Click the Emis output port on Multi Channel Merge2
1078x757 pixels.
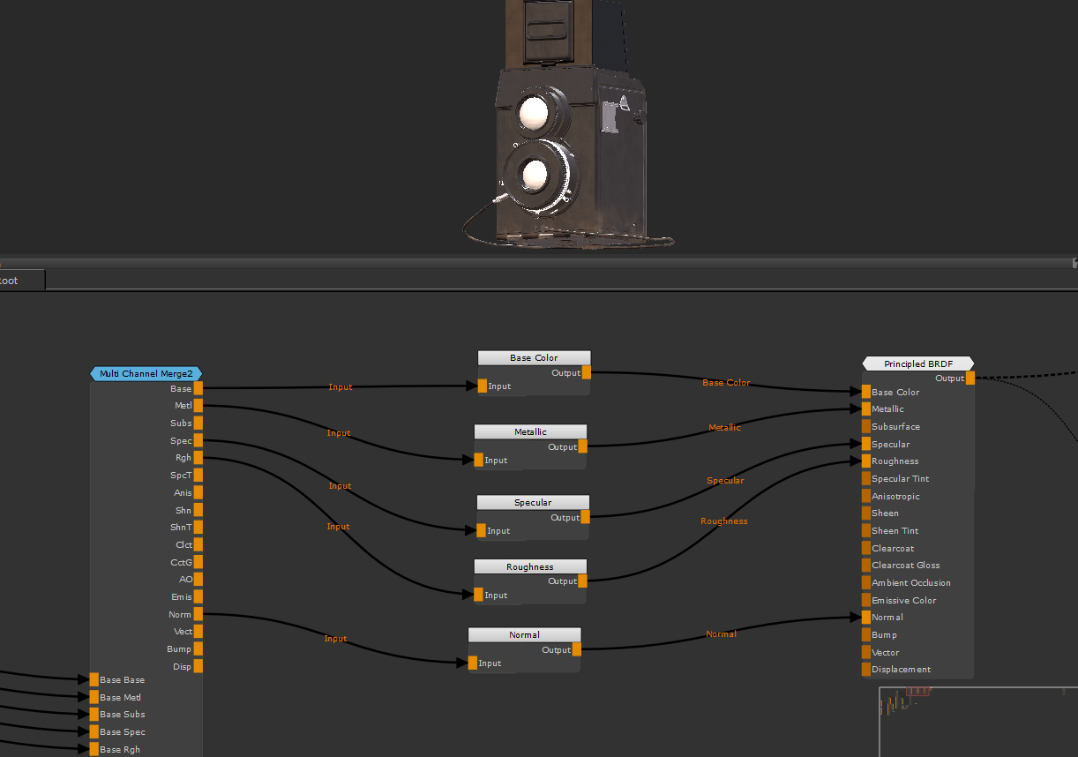[198, 596]
